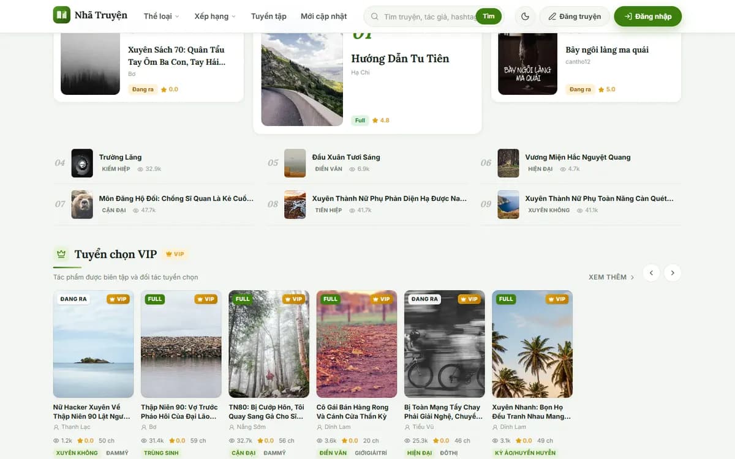Click the TRÙNG SINH genre tag

[161, 453]
